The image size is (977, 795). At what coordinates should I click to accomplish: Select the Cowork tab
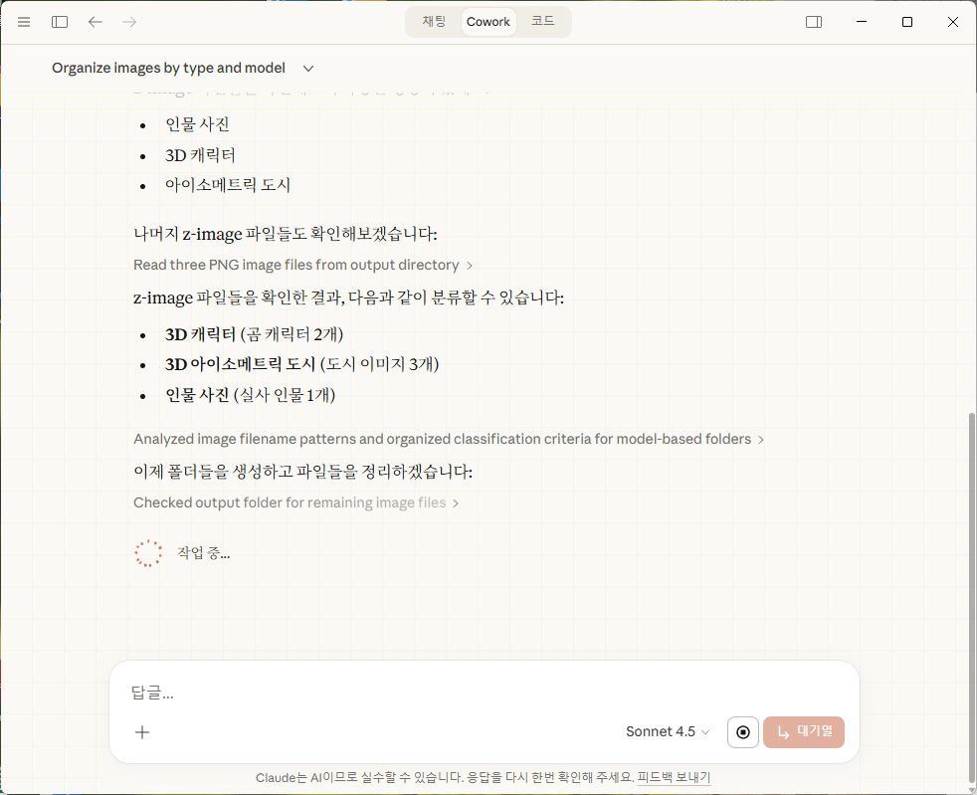(488, 22)
